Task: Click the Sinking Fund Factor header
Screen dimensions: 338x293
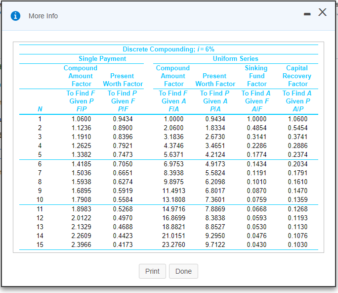Action: tap(256, 76)
